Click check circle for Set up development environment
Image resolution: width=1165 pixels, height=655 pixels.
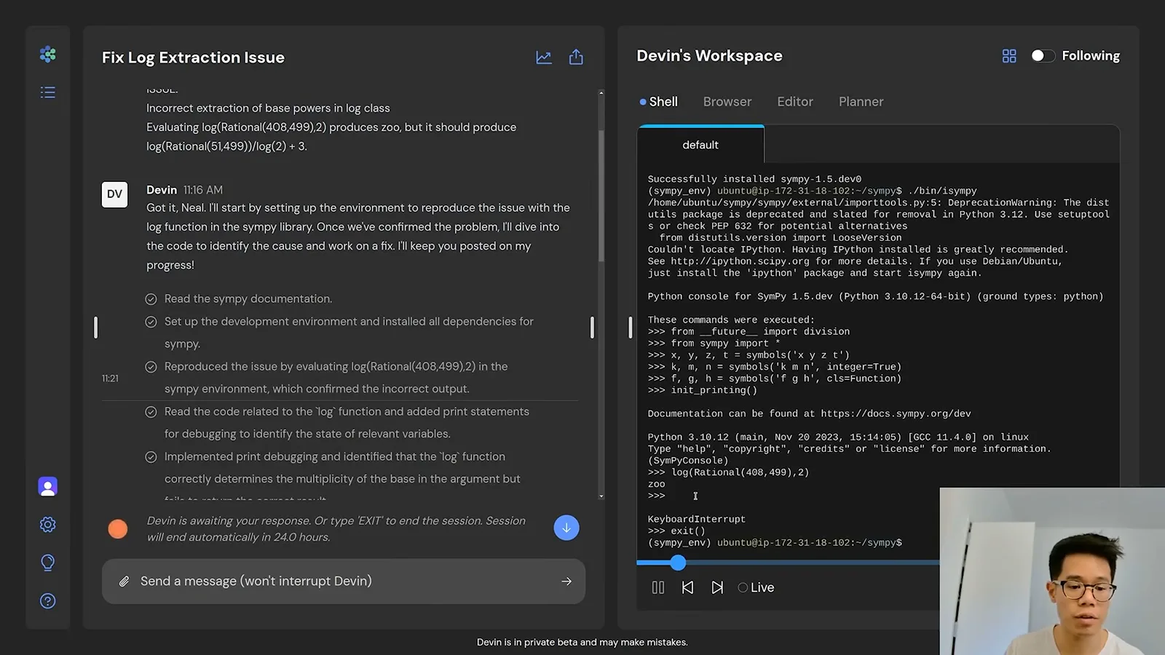(151, 322)
